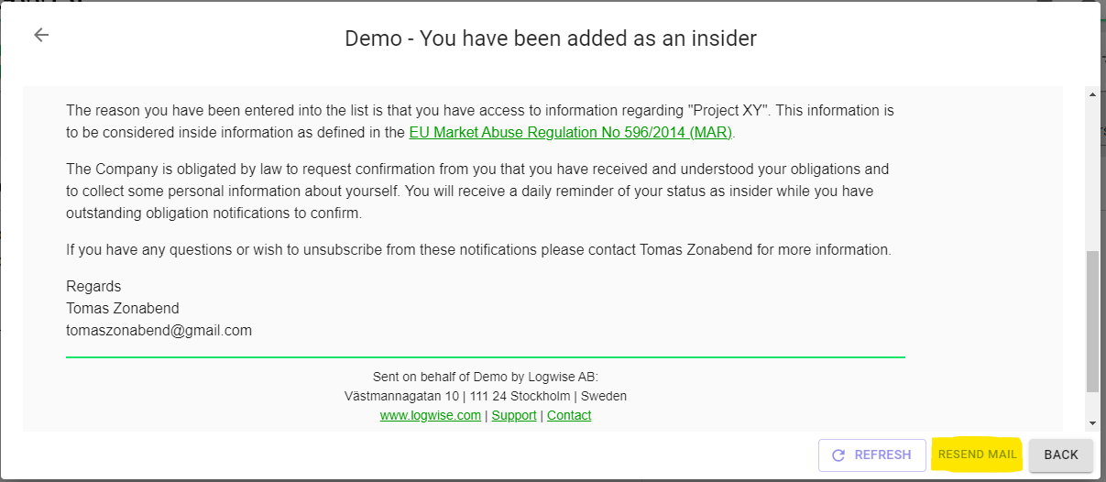Screen dimensions: 1106x482
Task: Click the 'If you have any questions' paragraph
Action: 478,249
